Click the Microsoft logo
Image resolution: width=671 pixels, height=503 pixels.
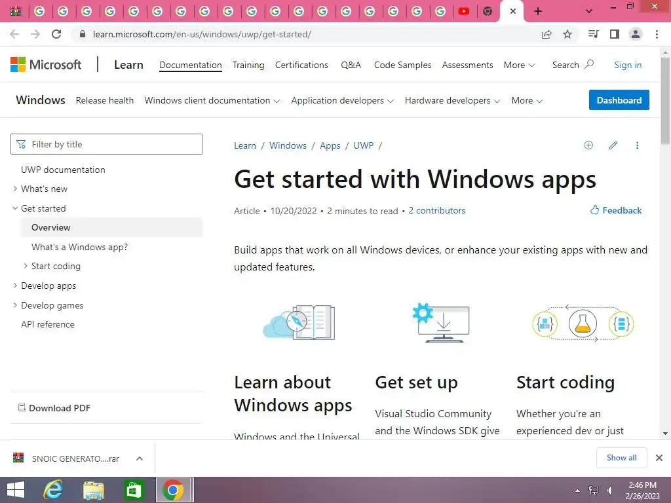click(46, 65)
